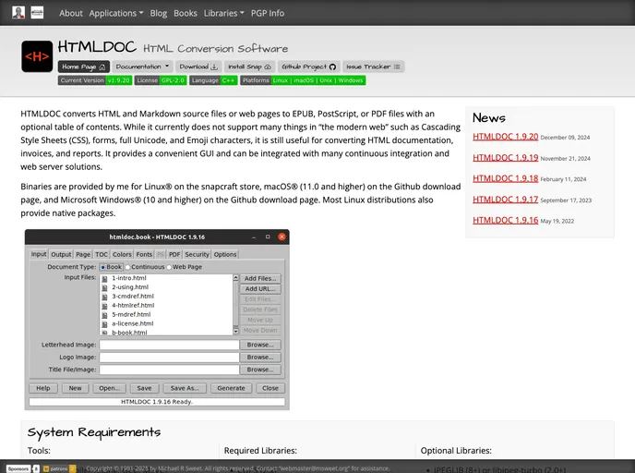Click the input files list scroll up arrow
Screen dimensions: 635x473
235,278
